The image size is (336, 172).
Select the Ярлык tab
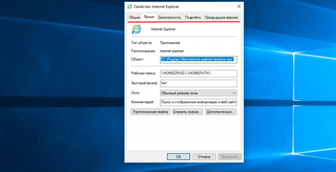(x=149, y=17)
